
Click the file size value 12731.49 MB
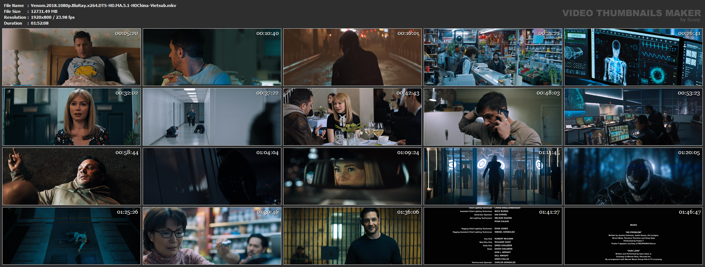click(x=44, y=11)
